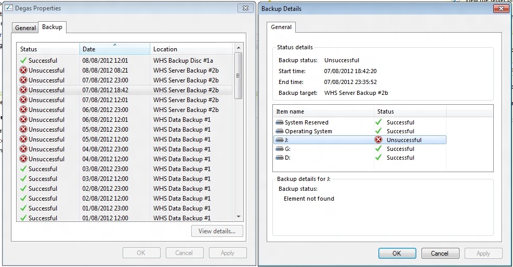
Task: Click the Degas Properties title bar icon
Action: coord(9,8)
